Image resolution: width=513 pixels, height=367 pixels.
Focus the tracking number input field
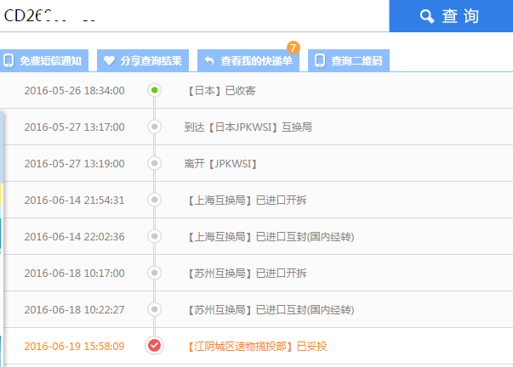click(x=195, y=15)
